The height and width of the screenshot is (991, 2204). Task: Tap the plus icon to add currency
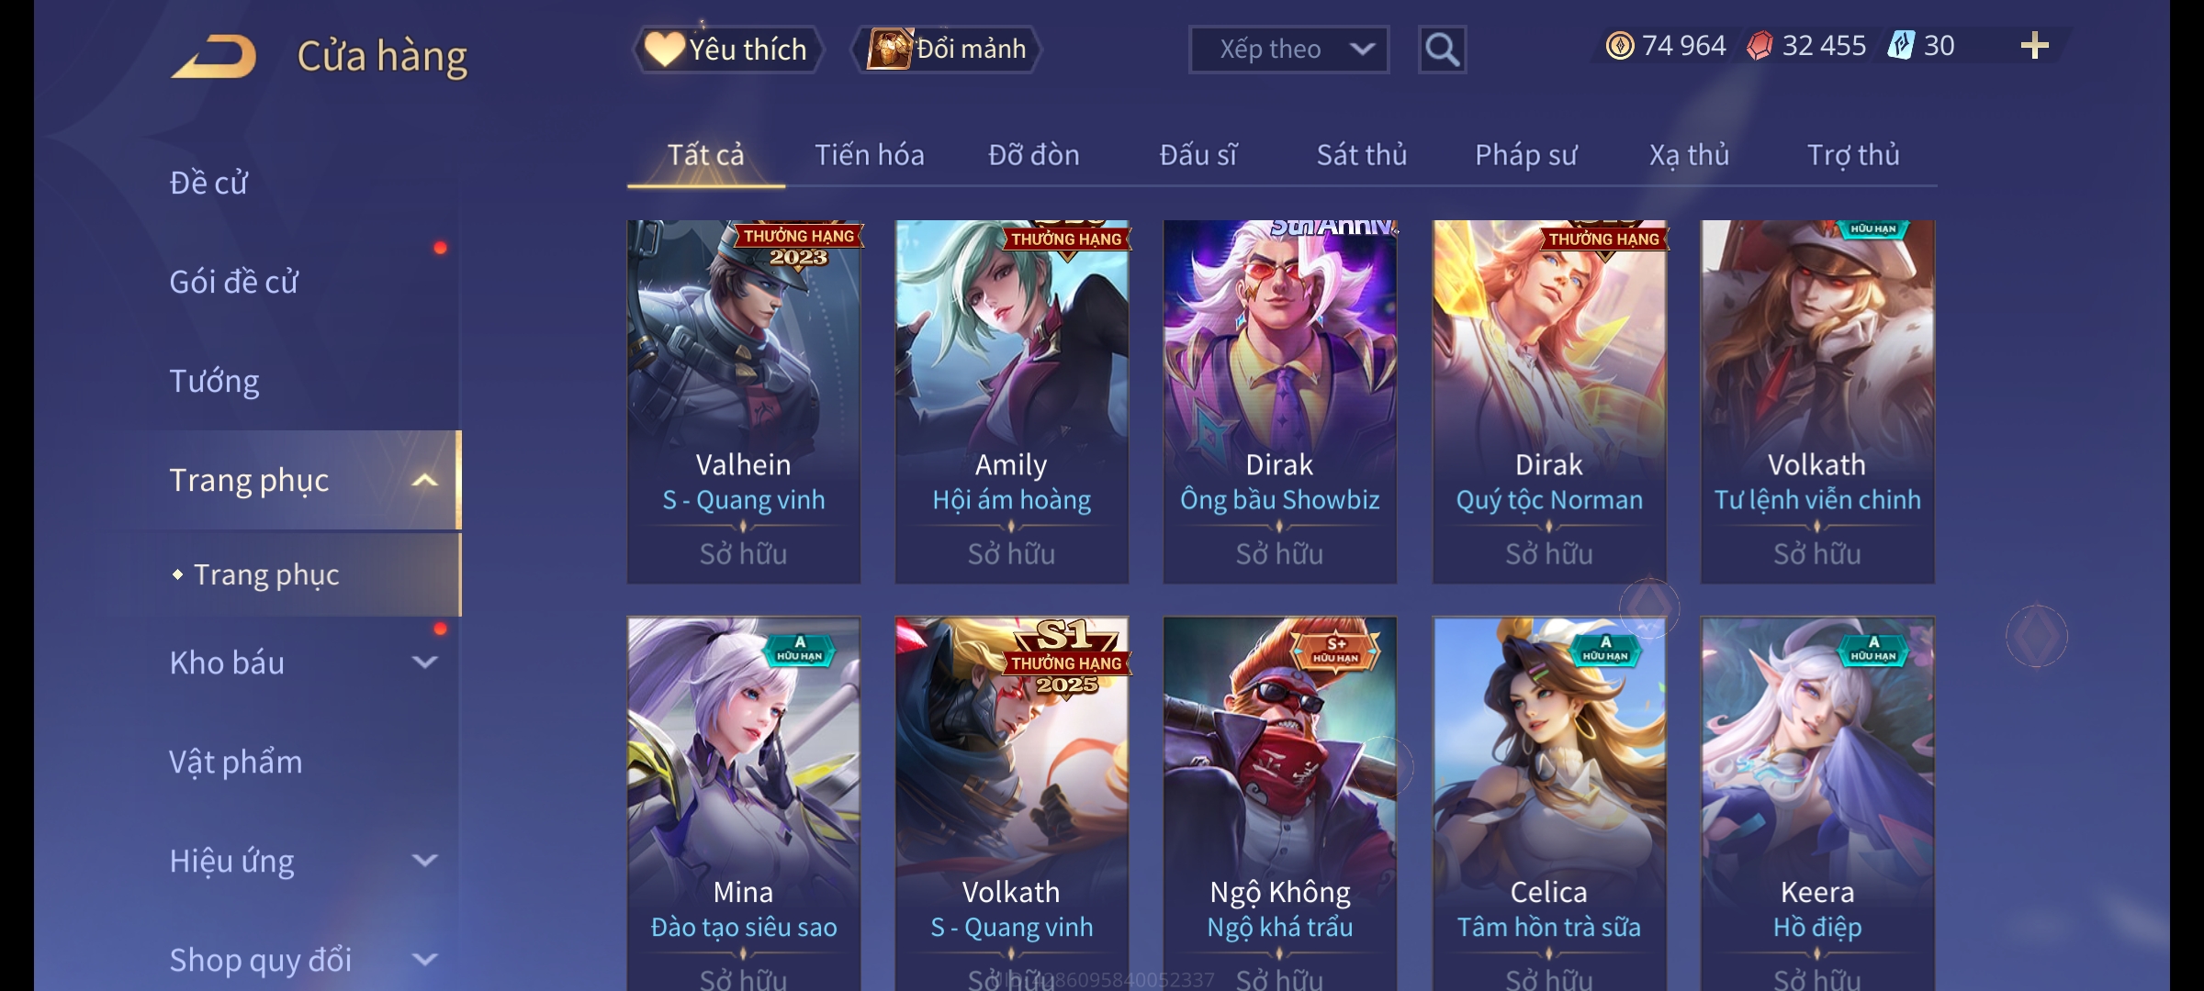pyautogui.click(x=2034, y=46)
